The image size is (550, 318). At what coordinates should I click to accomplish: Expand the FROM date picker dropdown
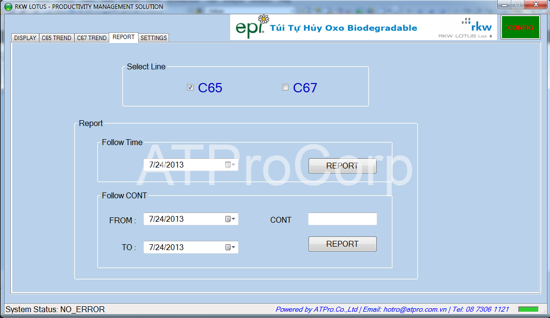point(234,219)
